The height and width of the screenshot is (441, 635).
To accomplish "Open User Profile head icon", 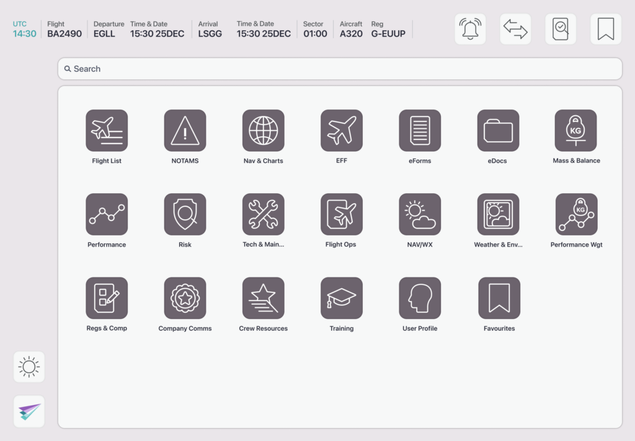I will (x=420, y=298).
